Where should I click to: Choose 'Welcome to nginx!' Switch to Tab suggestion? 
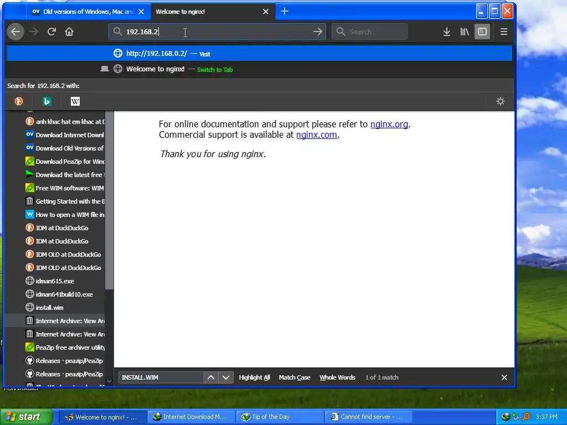pyautogui.click(x=259, y=69)
